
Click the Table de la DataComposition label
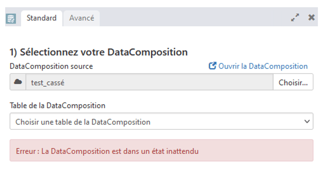58,106
